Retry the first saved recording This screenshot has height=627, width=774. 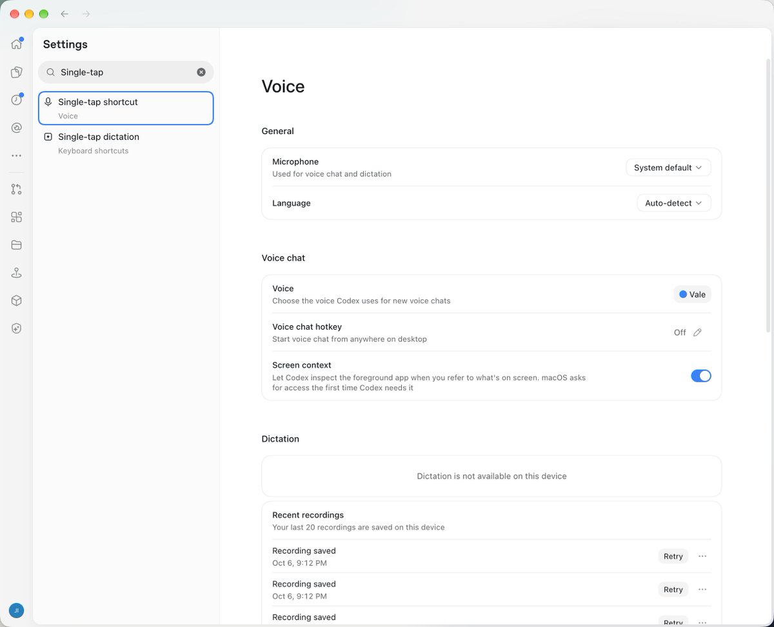673,556
